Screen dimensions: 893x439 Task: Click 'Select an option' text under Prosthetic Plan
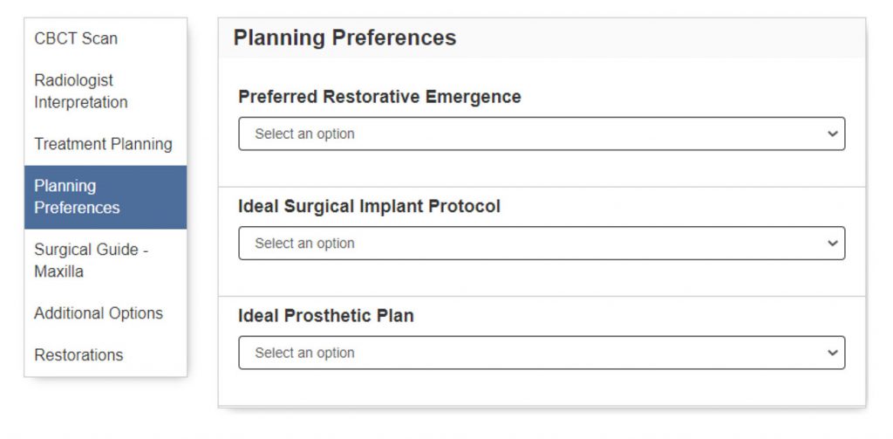coord(304,353)
